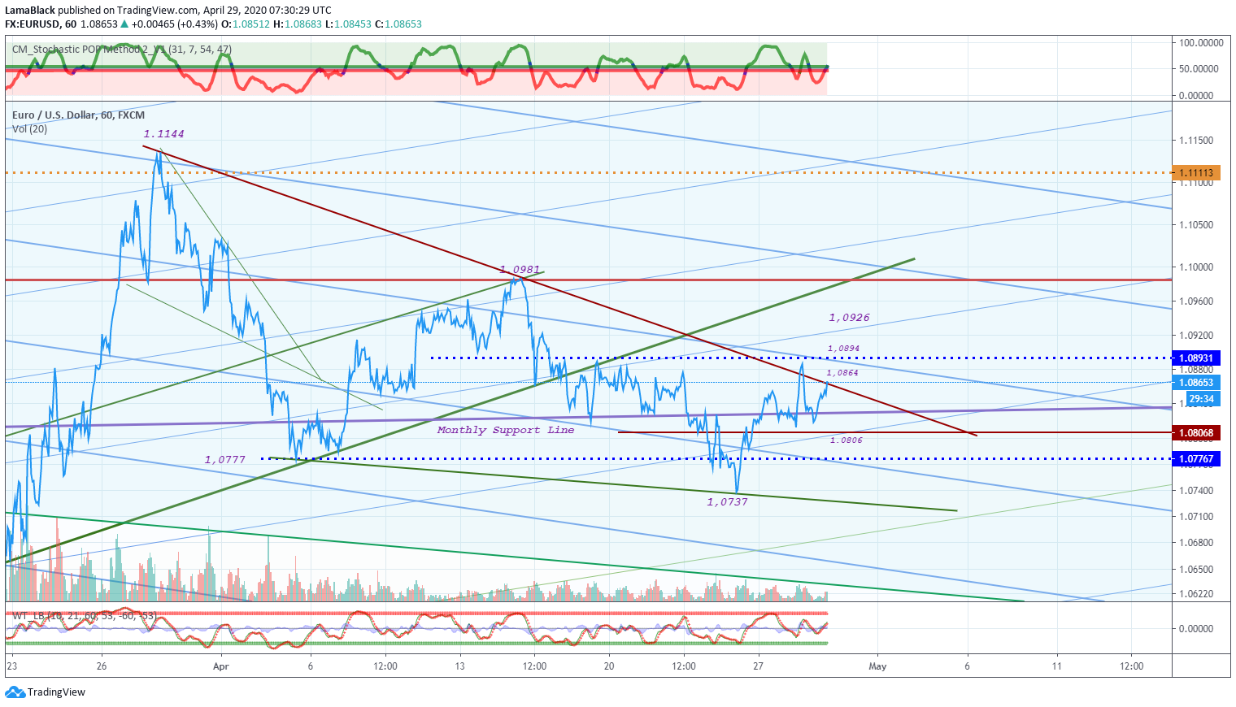Click the 1.11500 price axis label
The height and width of the screenshot is (707, 1236).
click(x=1196, y=141)
